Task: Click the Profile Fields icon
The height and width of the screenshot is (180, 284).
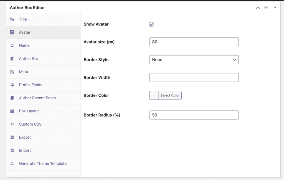Action: coord(12,85)
